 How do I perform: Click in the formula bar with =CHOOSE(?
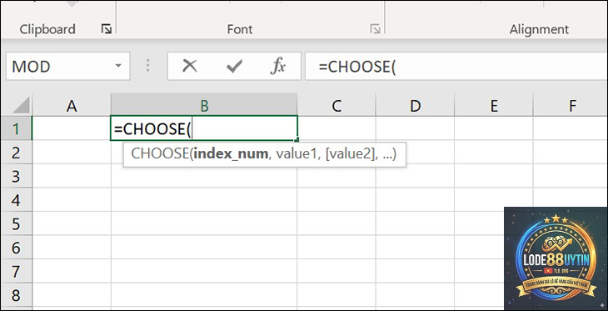point(456,67)
